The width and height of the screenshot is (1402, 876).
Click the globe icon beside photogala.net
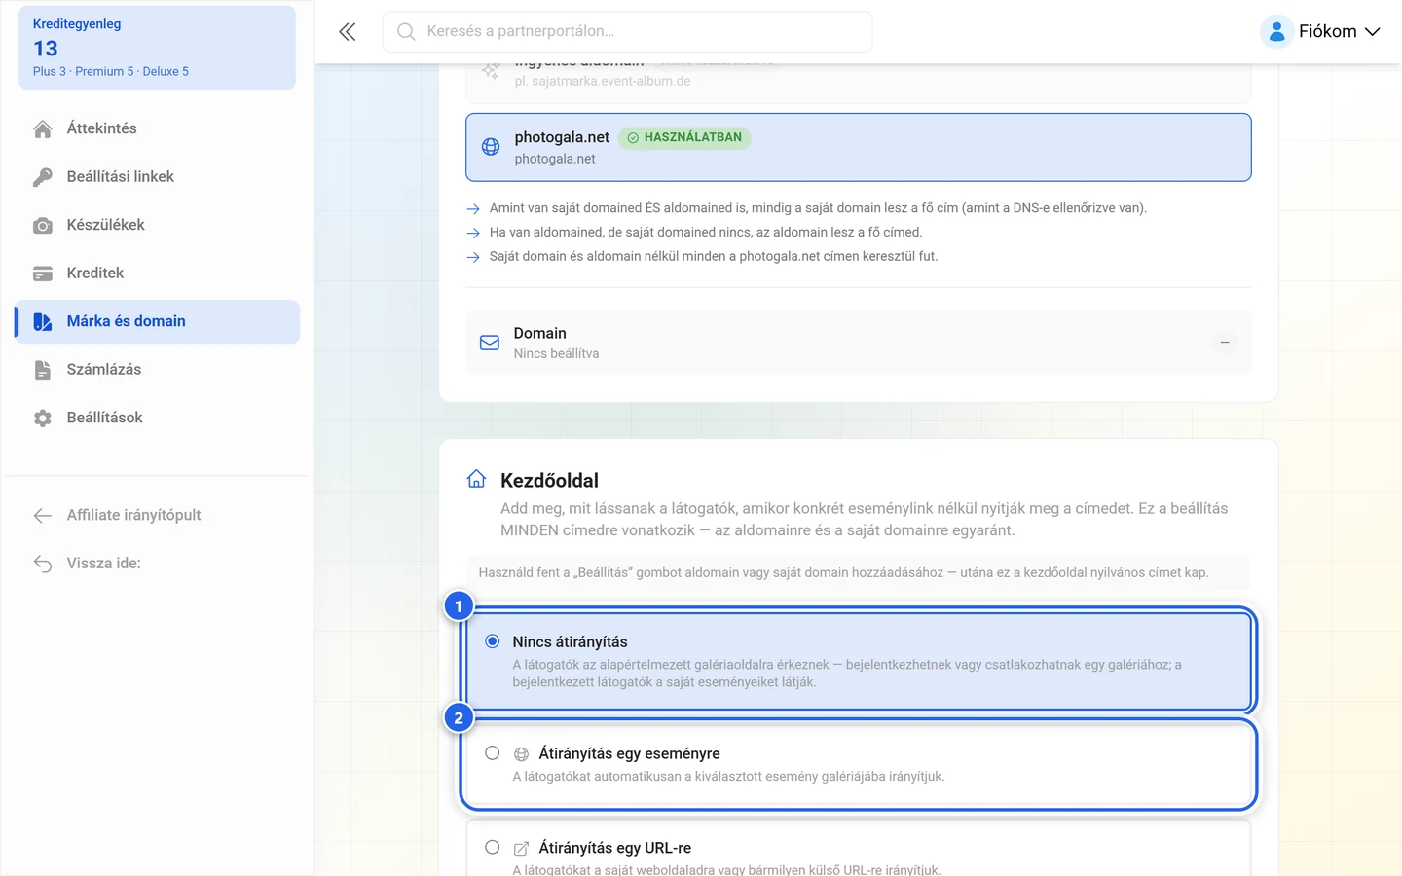(491, 147)
